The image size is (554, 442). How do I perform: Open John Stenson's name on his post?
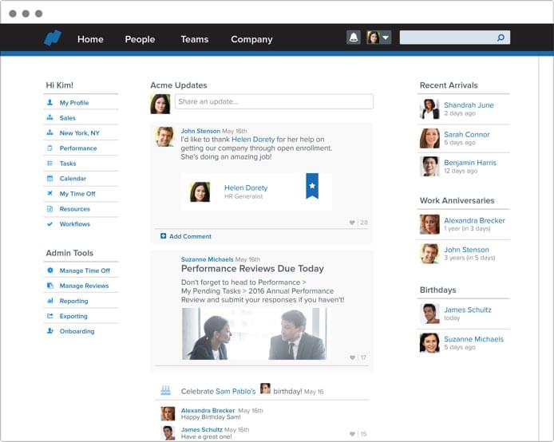pos(200,131)
